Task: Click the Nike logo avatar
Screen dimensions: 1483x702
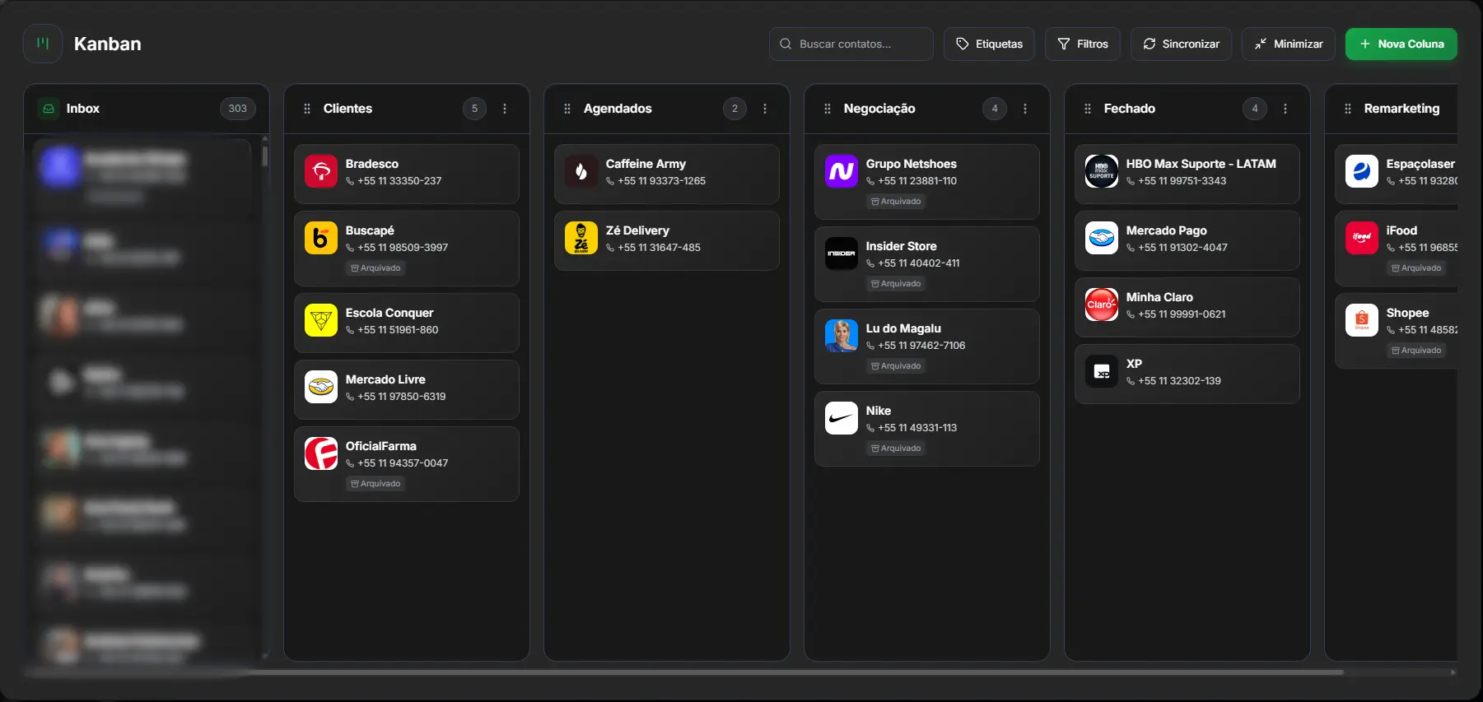Action: coord(842,418)
